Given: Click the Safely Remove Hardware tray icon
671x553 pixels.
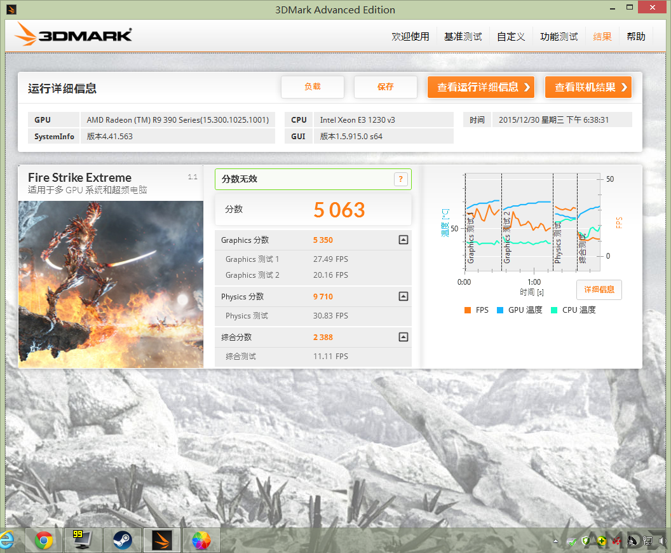Looking at the screenshot, I should click(571, 542).
